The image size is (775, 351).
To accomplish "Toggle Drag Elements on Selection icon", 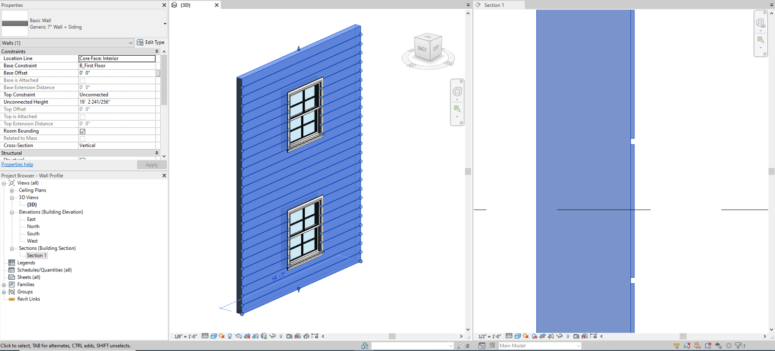I will tap(718, 345).
